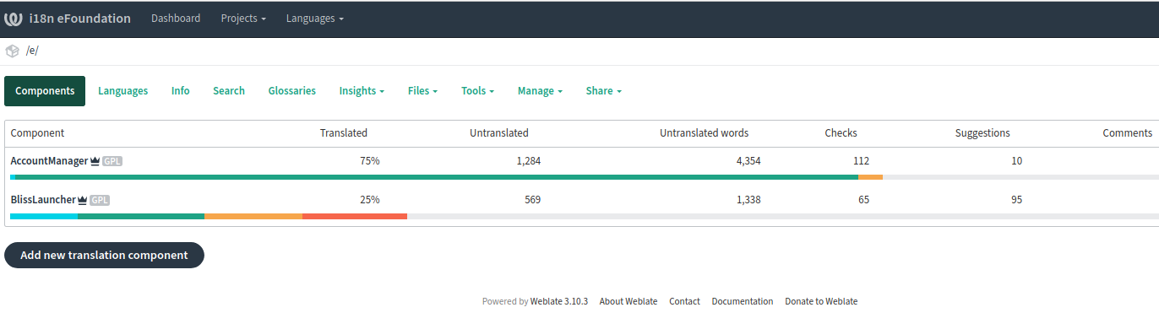The height and width of the screenshot is (329, 1159).
Task: Switch to the Languages tab below breadcrumb
Action: pos(122,91)
